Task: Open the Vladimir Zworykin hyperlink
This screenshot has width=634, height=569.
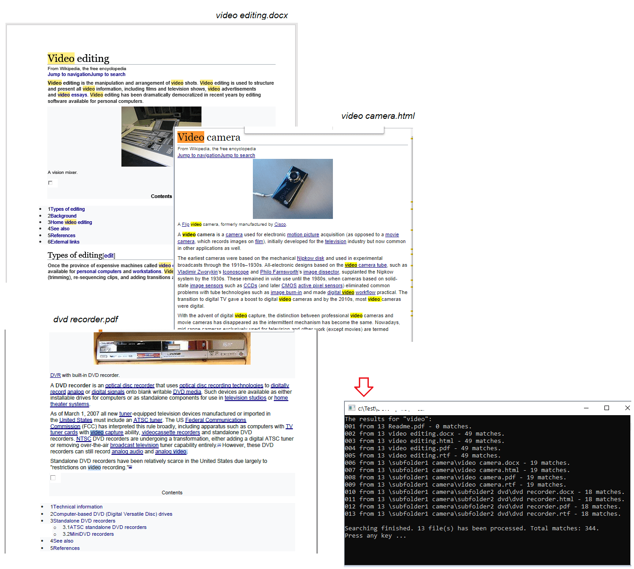Action: point(197,272)
